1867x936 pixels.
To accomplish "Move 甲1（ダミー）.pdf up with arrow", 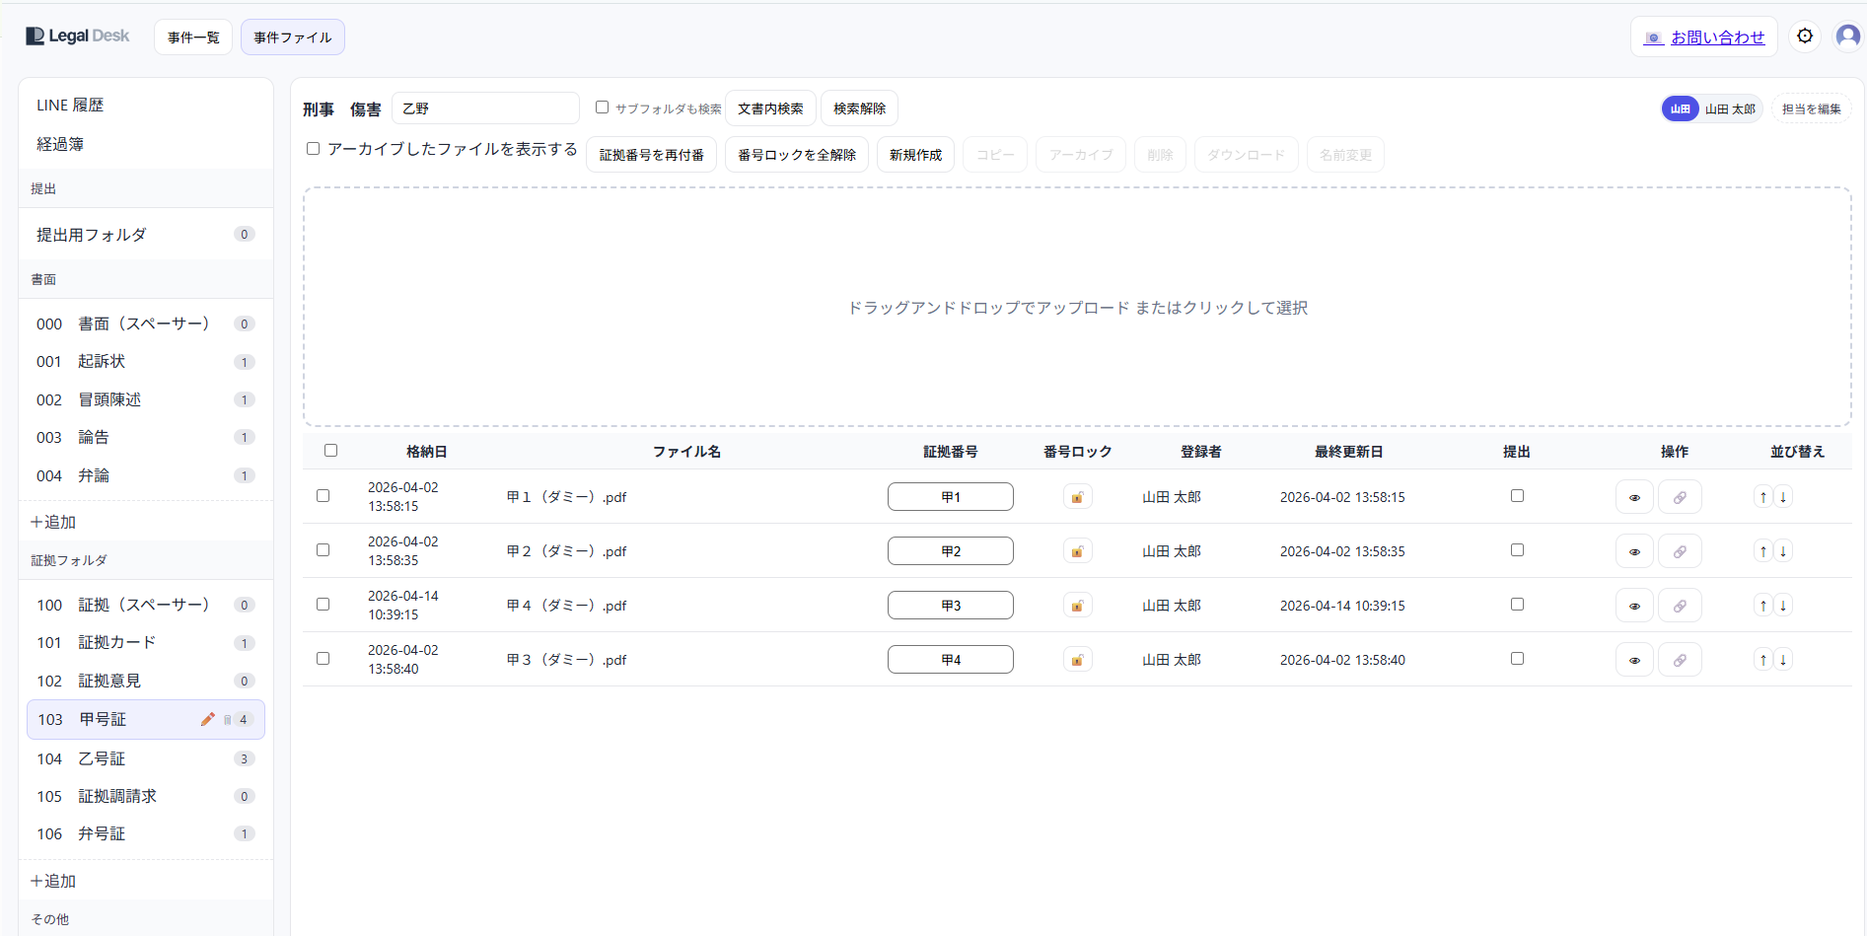I will coord(1763,497).
